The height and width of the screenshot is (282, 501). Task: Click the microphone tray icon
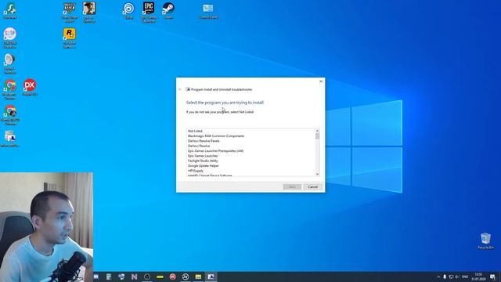(x=445, y=277)
